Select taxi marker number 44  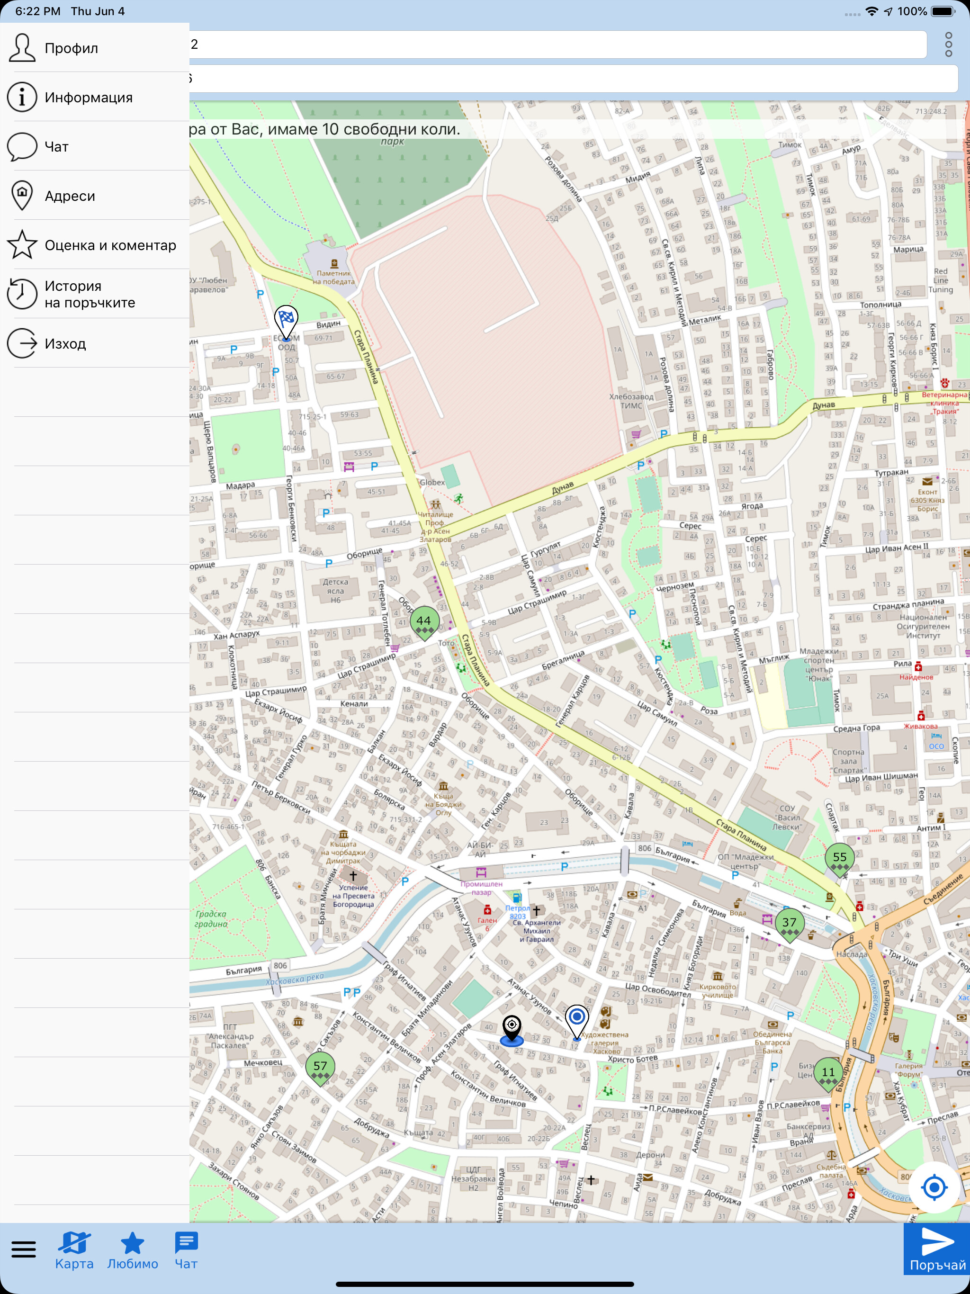(424, 623)
